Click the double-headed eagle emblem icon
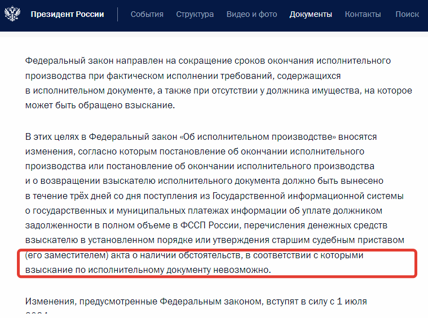This screenshot has height=318, width=428. point(12,14)
